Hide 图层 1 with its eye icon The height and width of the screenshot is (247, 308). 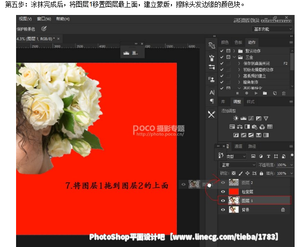coord(223,200)
